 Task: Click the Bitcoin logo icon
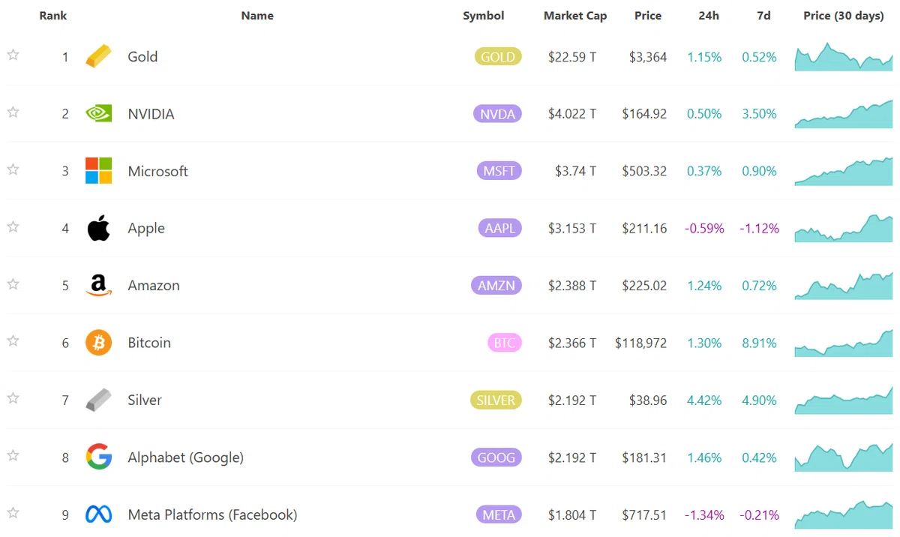click(x=98, y=343)
